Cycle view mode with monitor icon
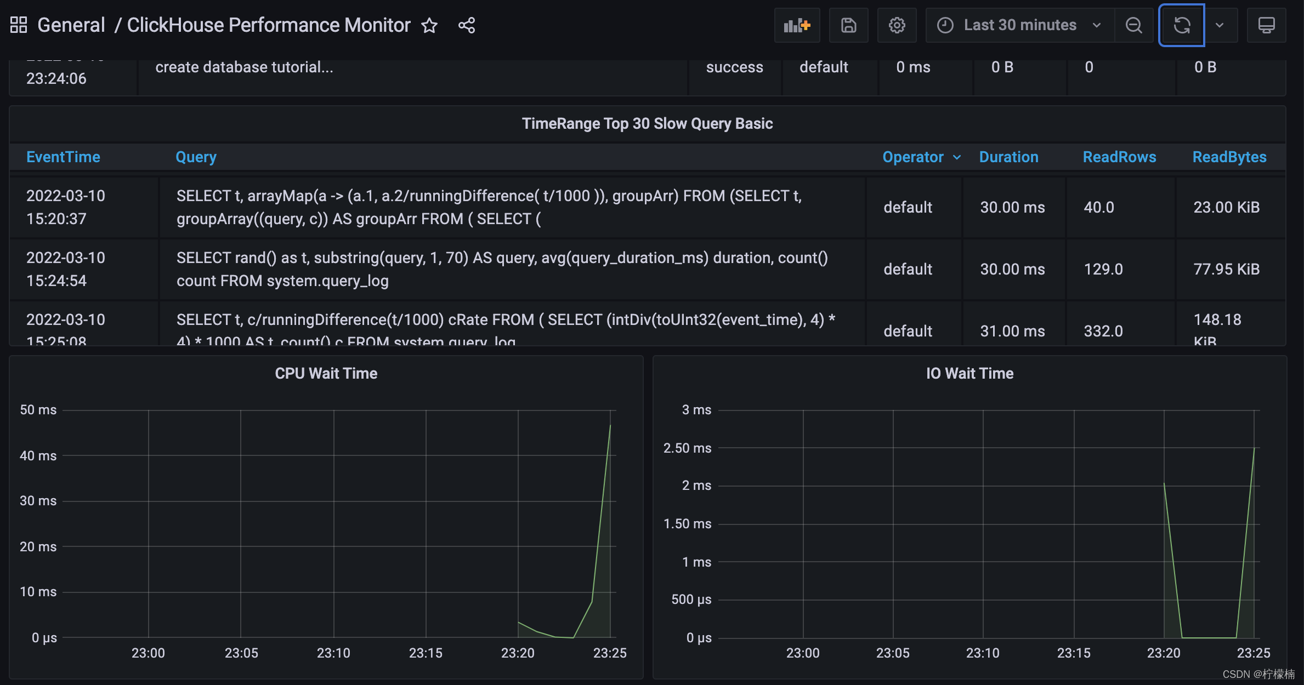This screenshot has width=1304, height=685. click(1266, 25)
